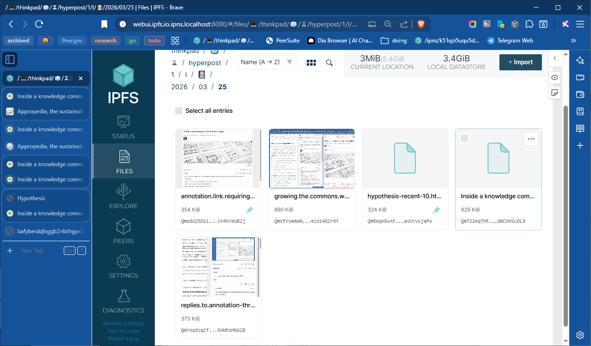The height and width of the screenshot is (346, 591).
Task: Open the Name (A → Z) sort dropdown
Action: [267, 62]
